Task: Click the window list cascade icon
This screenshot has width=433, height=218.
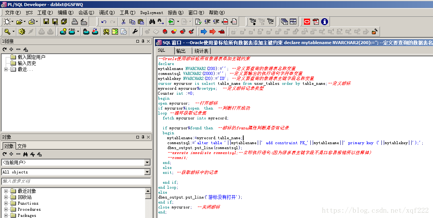Action: [x=284, y=21]
